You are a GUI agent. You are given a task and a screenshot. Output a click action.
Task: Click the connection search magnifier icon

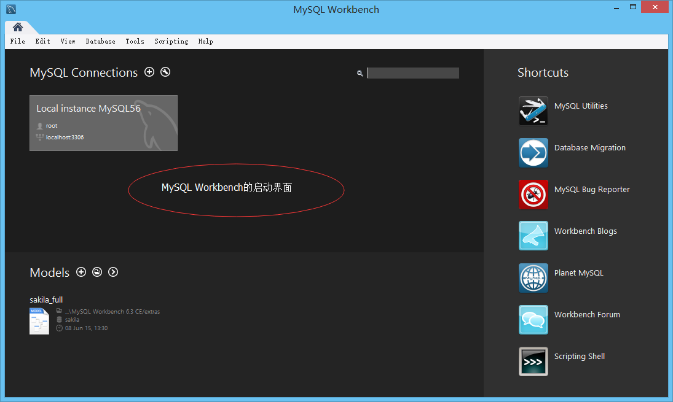click(x=360, y=73)
